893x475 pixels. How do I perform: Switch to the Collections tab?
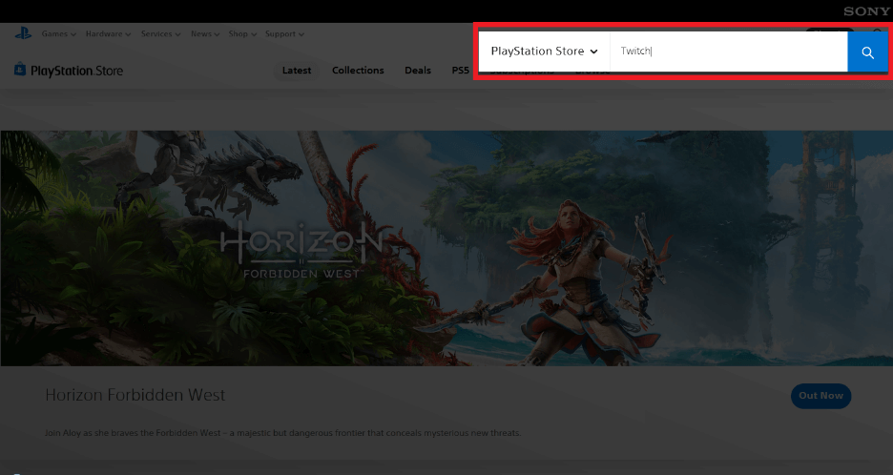tap(358, 71)
